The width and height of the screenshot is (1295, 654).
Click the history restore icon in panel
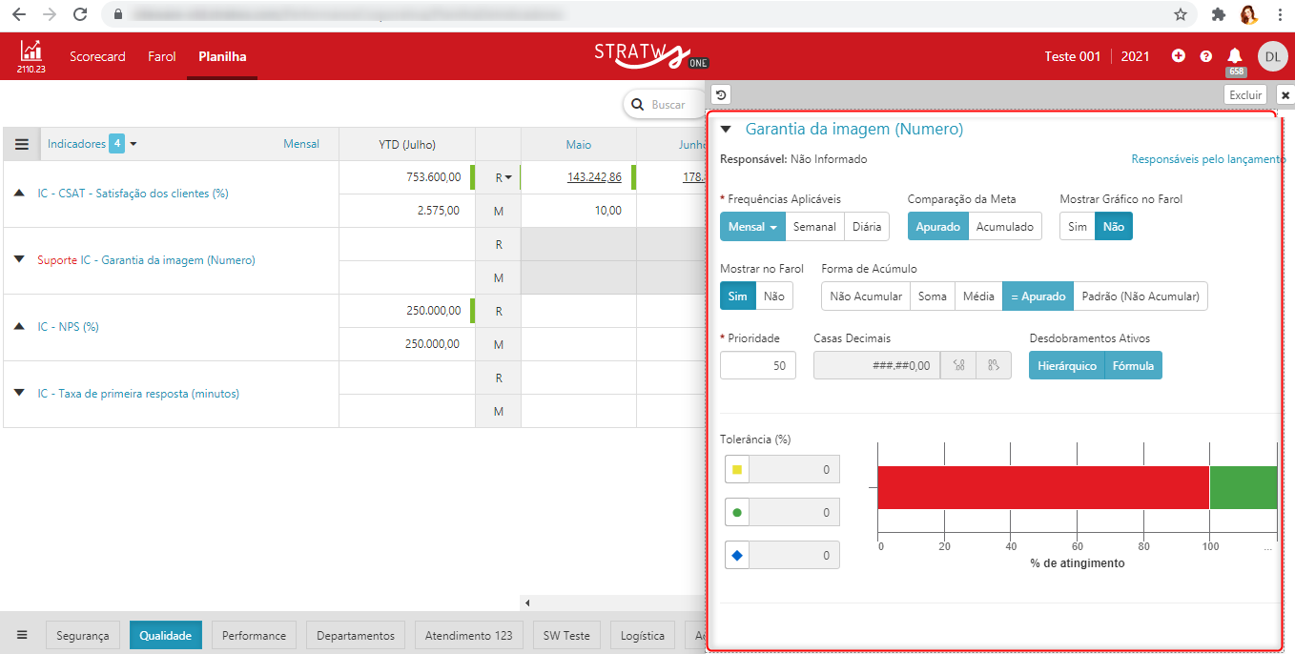721,94
